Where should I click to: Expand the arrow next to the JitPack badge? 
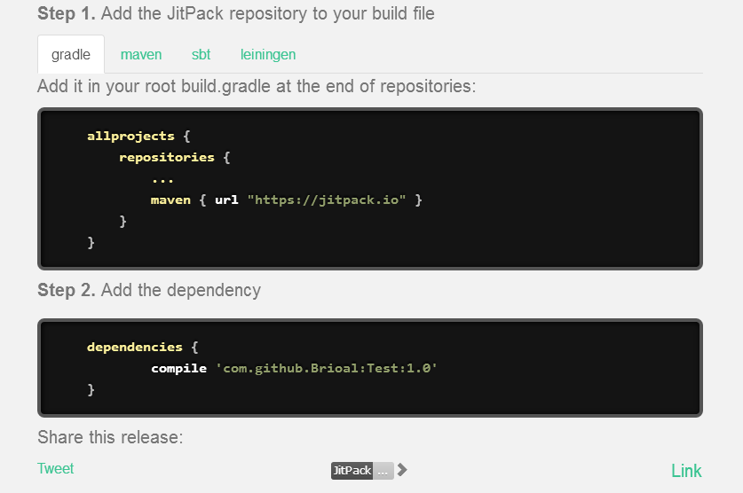[x=402, y=470]
